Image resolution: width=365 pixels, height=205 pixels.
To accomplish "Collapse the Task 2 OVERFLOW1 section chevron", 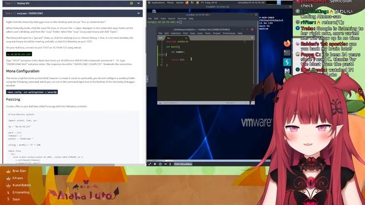I will (139, 13).
